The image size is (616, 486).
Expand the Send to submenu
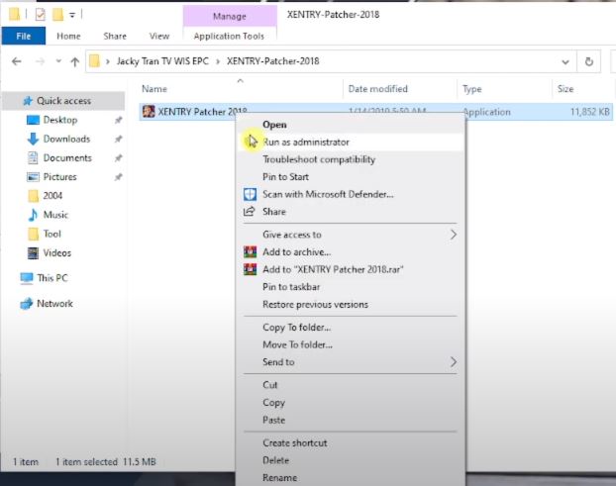tap(350, 362)
